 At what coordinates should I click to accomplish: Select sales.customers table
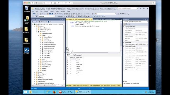tap(48, 50)
